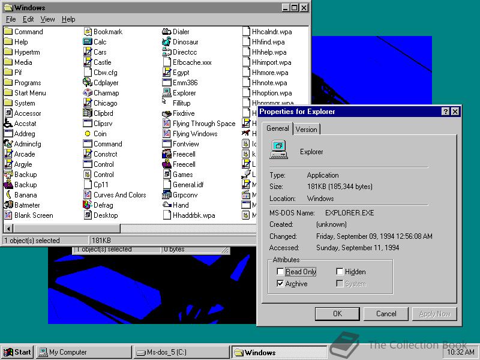This screenshot has height=360, width=480.
Task: Select the Chicago item
Action: pyautogui.click(x=100, y=103)
